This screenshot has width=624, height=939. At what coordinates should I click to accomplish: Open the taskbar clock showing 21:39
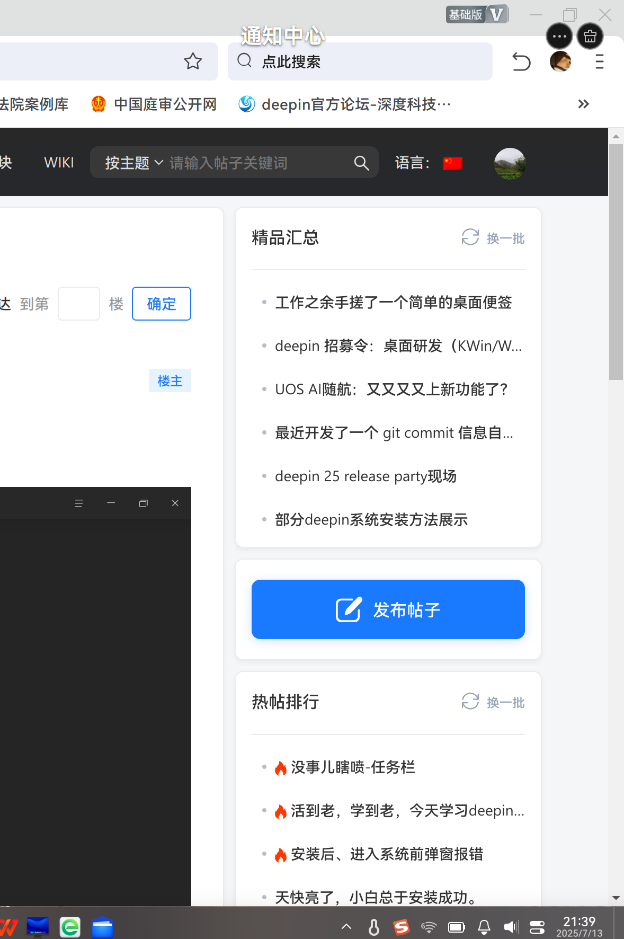580,927
